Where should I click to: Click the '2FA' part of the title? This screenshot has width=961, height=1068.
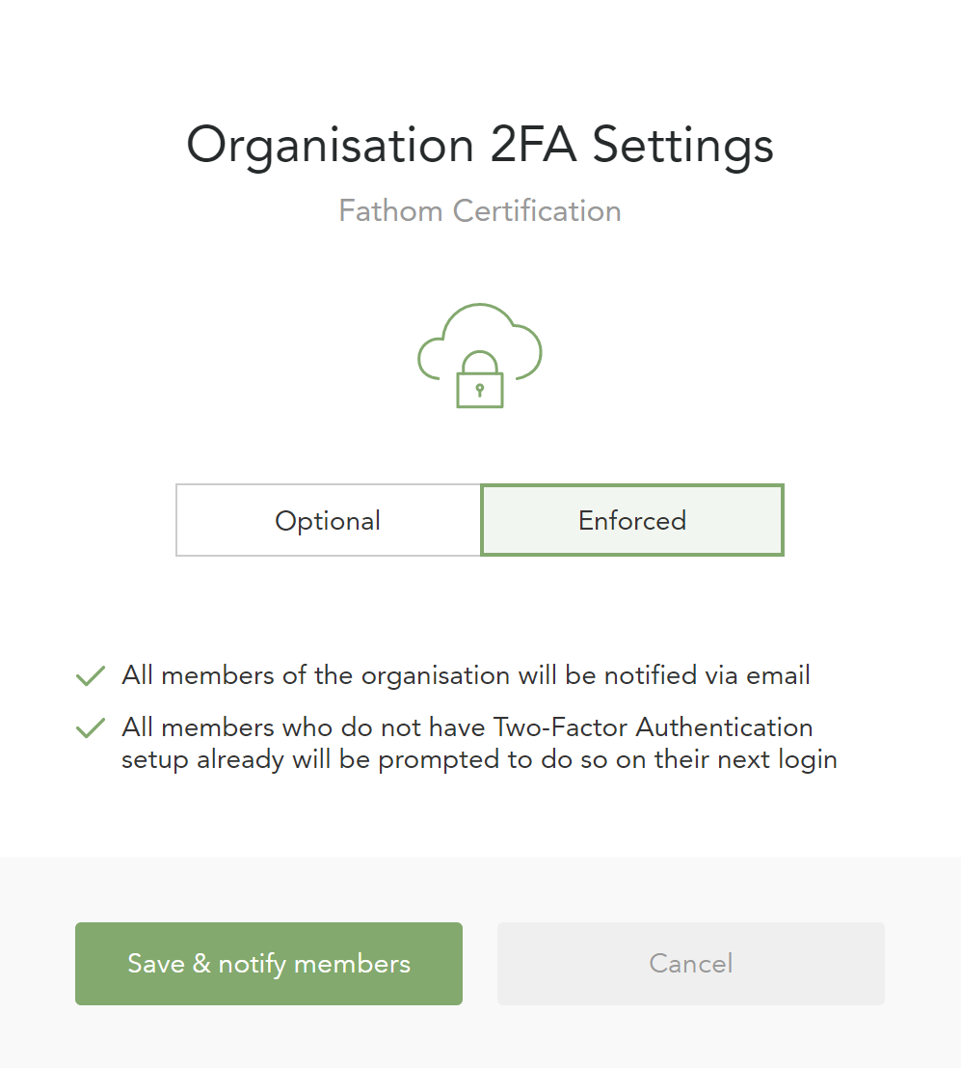(x=534, y=145)
